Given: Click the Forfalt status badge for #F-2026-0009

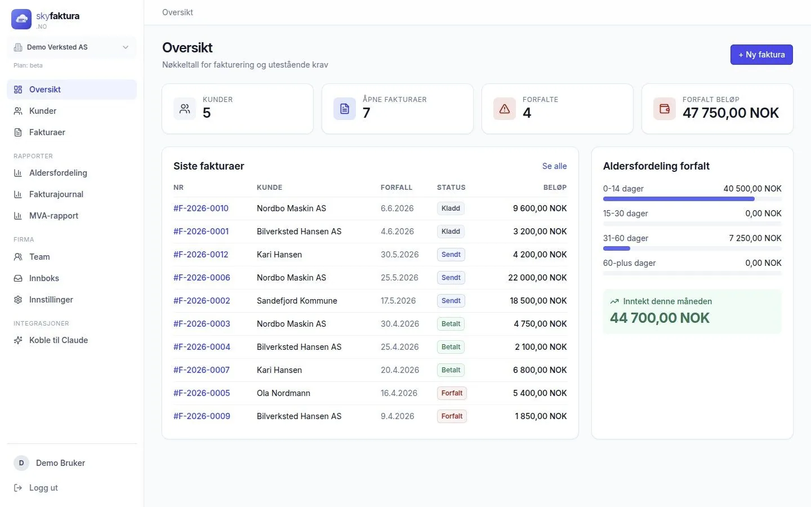Looking at the screenshot, I should 452,416.
